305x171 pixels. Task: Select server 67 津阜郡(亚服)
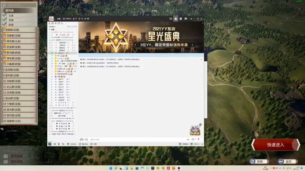point(19,59)
